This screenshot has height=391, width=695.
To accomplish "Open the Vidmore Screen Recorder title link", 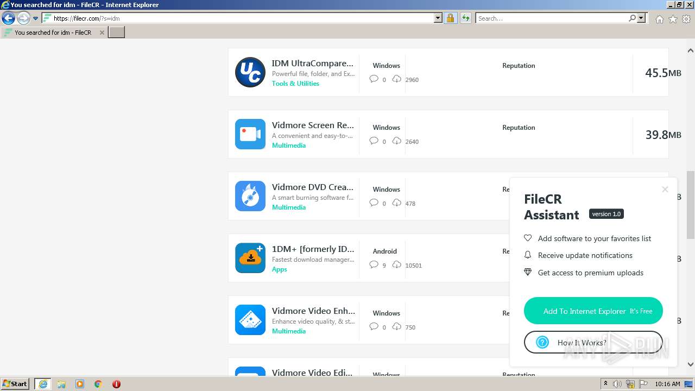I will tap(313, 125).
